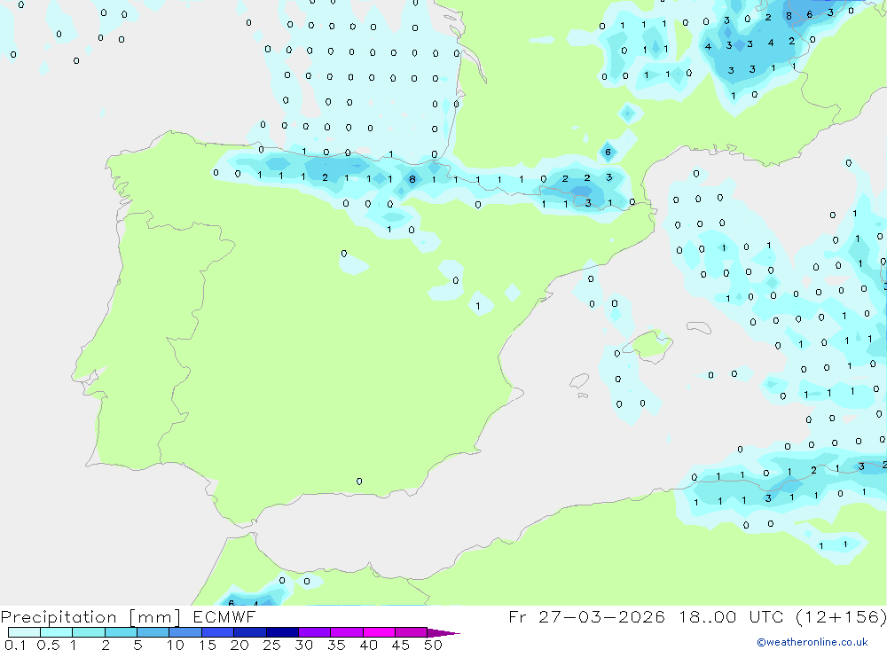This screenshot has height=650, width=887.
Task: Select the 2–5 mm legend color box
Action: 121,632
